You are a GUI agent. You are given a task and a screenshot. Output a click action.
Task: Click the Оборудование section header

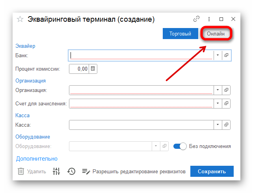coord(33,137)
